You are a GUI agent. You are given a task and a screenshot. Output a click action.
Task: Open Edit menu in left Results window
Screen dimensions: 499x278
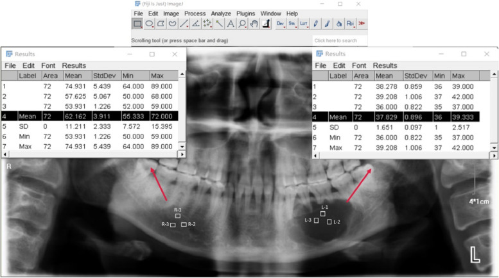(x=28, y=66)
